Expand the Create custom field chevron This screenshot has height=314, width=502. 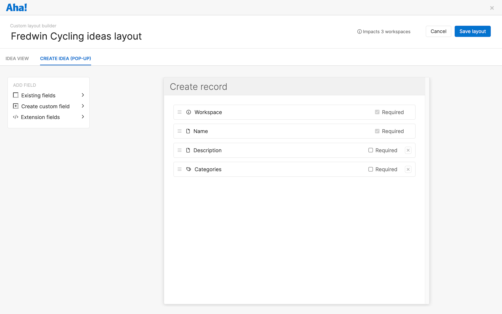[83, 106]
